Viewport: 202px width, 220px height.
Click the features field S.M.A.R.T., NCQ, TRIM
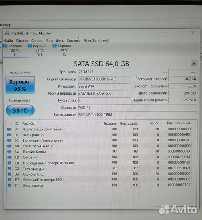tap(138, 115)
